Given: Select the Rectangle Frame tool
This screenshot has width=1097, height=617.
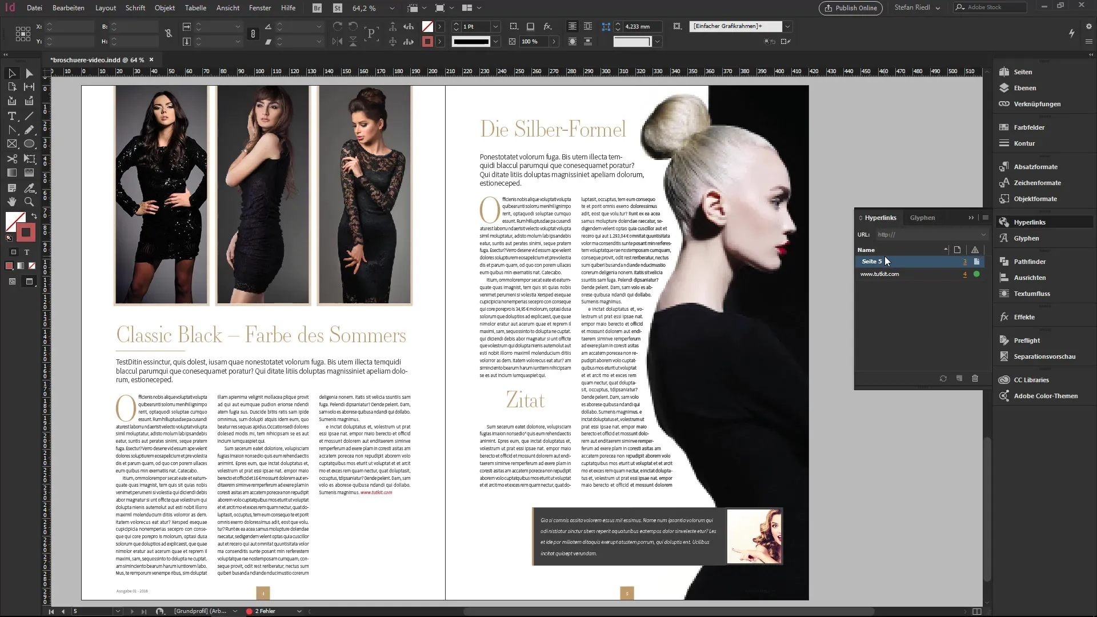Looking at the screenshot, I should (11, 144).
